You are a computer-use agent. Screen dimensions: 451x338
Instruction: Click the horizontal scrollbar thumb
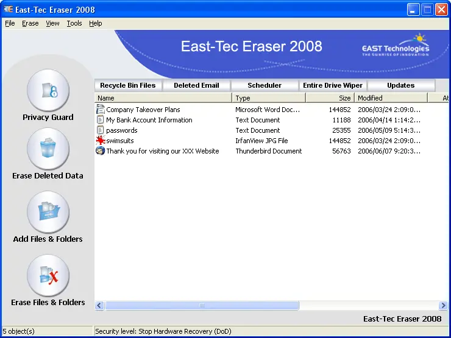coord(202,305)
